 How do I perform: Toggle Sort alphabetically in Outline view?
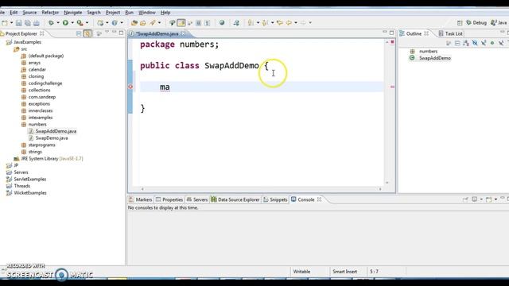(466, 43)
